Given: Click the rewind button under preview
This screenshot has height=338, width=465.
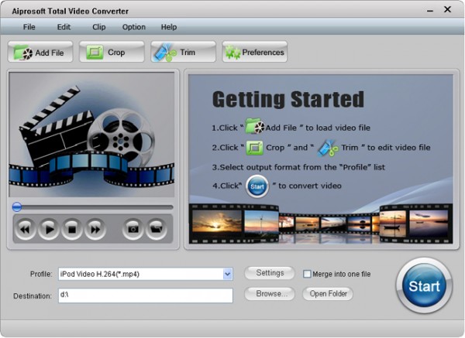Looking at the screenshot, I should 25,228.
